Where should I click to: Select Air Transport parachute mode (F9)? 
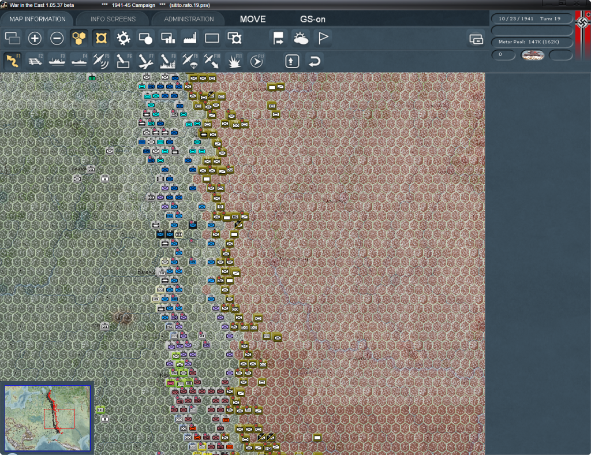[x=190, y=61]
